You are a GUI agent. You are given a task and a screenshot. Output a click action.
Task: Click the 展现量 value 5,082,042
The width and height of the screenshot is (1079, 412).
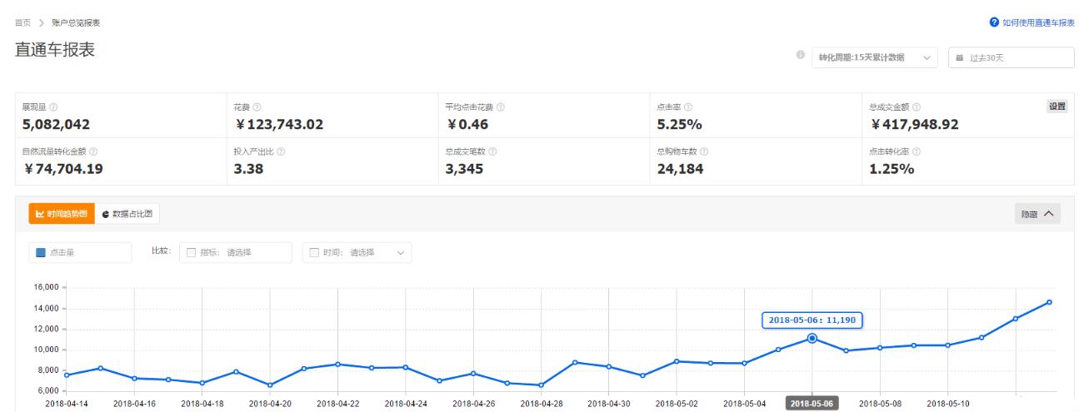pos(56,125)
